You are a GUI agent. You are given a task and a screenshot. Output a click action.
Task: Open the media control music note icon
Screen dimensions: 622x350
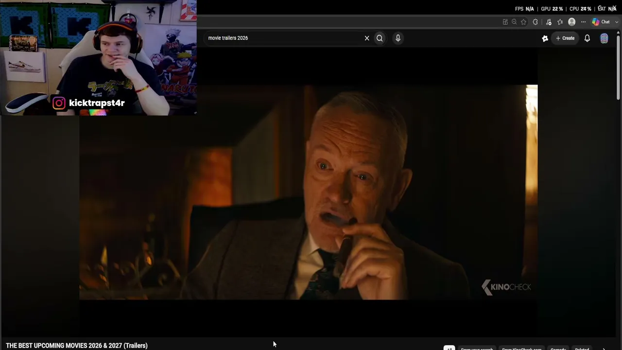click(549, 22)
